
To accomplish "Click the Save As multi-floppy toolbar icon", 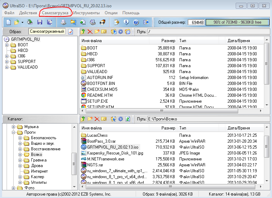I will coord(50,22).
